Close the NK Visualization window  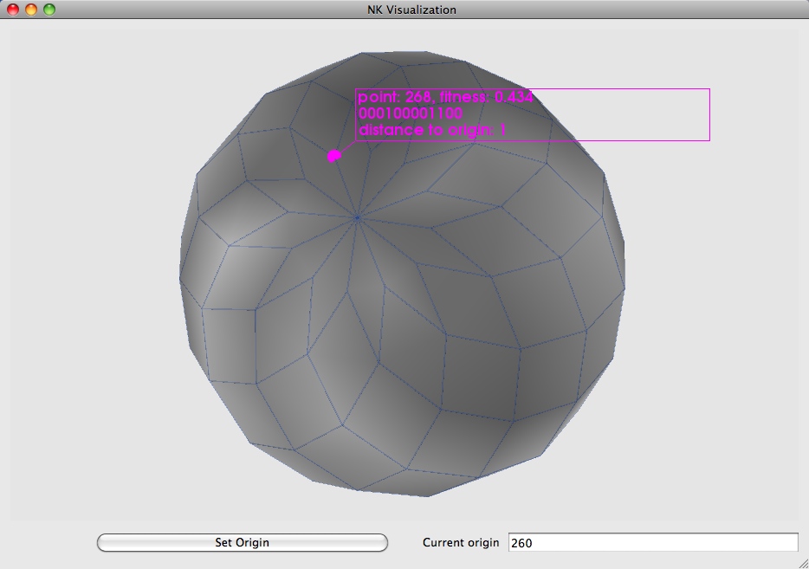(12, 10)
